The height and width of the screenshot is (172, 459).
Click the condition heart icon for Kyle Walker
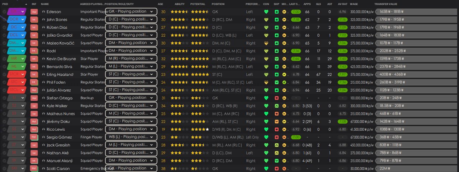click(266, 106)
